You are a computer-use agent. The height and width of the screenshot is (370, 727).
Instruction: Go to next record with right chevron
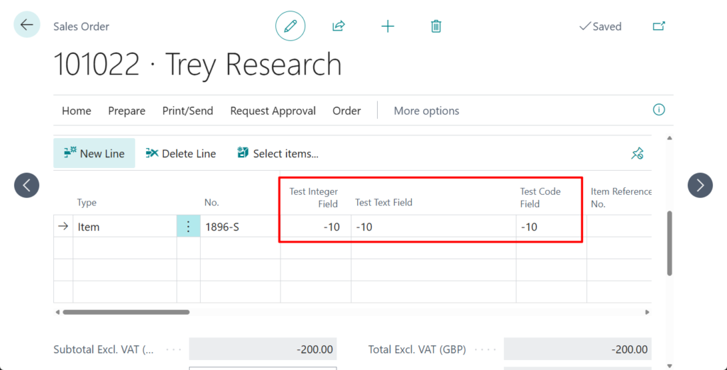click(x=700, y=186)
